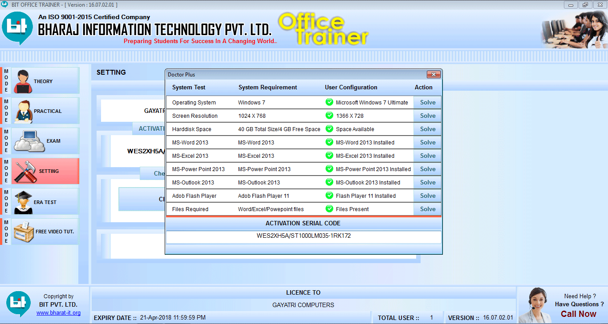Open the Free Video Tut. box icon
608x324 pixels.
[x=24, y=232]
